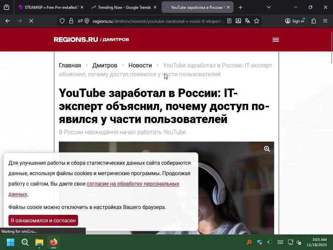Screen dimensions: 333x250
Task: Bookmark this page with star
Action: pos(257,21)
